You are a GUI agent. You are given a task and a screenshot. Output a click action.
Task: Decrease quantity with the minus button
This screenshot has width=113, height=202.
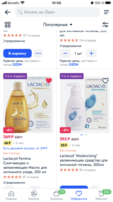click(65, 53)
